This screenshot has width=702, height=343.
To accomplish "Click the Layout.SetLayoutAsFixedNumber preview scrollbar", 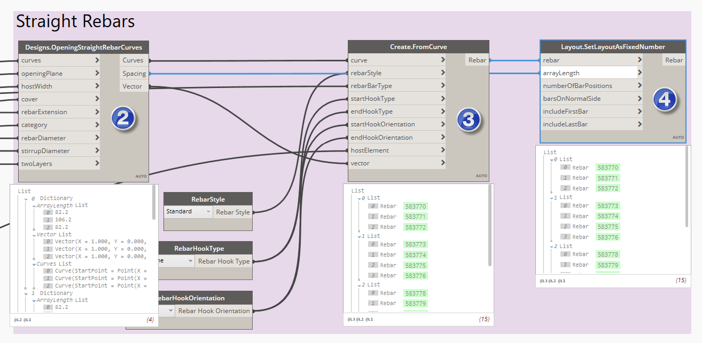I will point(687,187).
